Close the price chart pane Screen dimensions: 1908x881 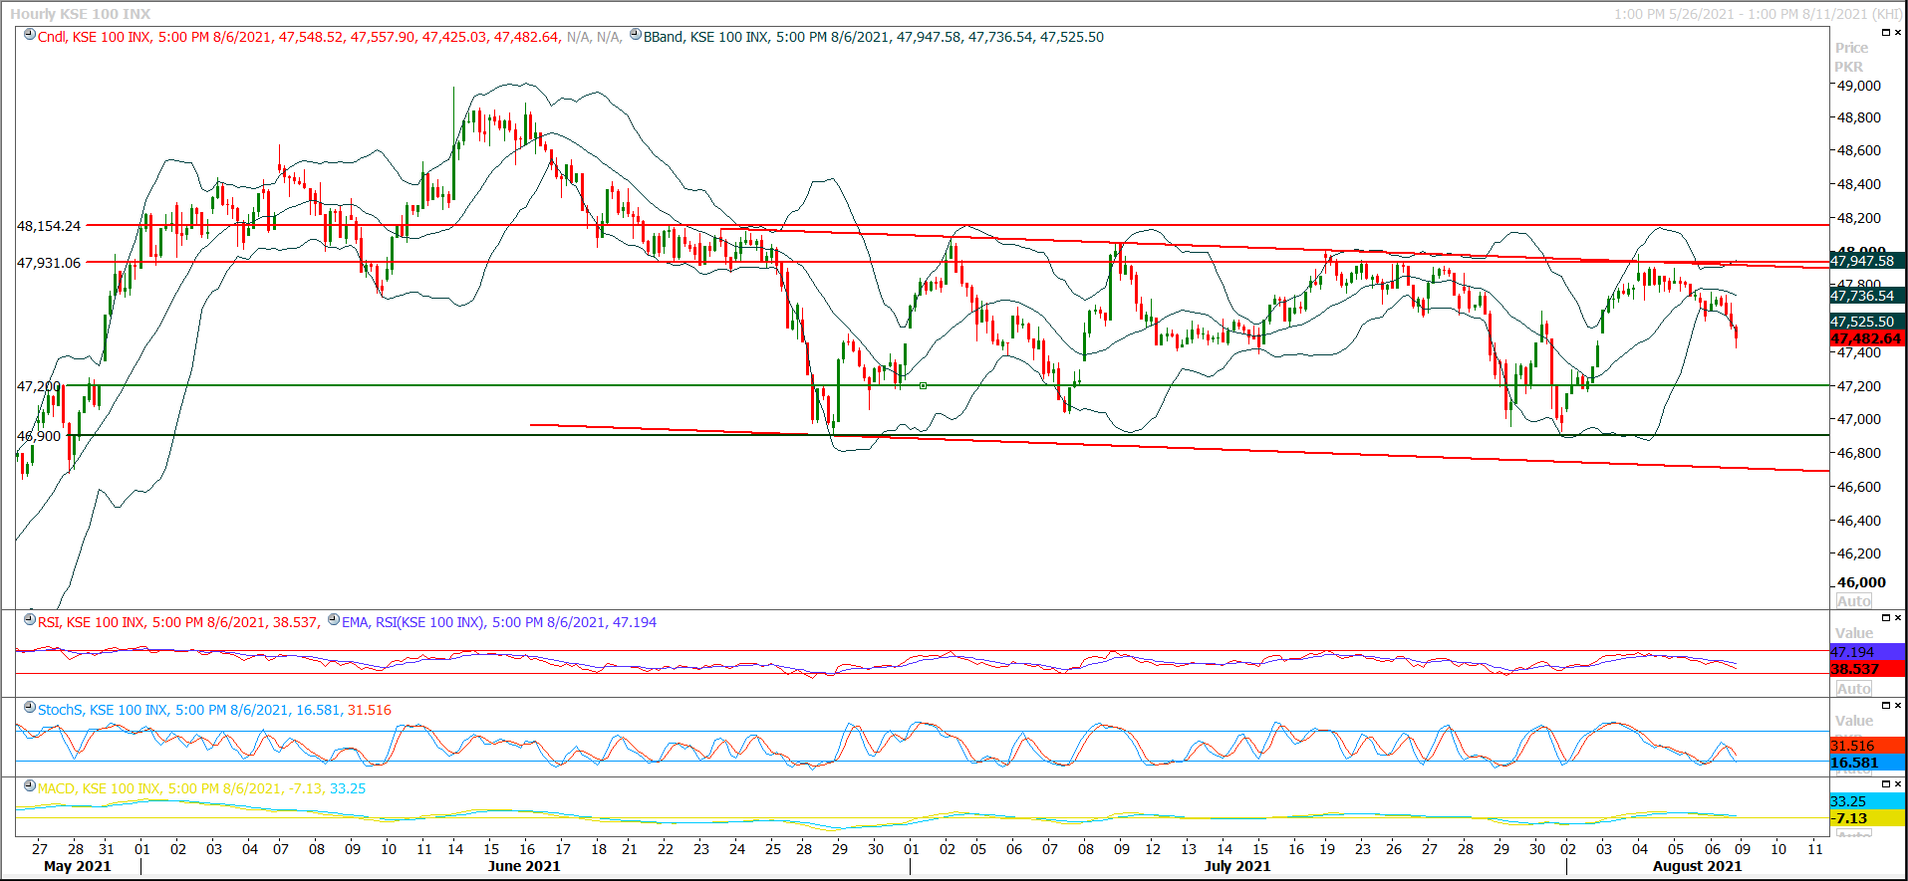(1897, 33)
